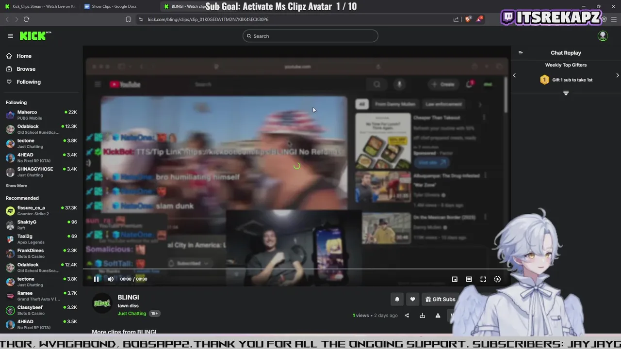This screenshot has width=621, height=349.
Task: Toggle theater mode on the player
Action: point(469,279)
